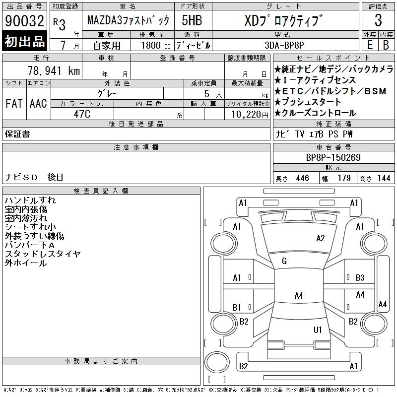Click the "検査員記入欄" header

(x=101, y=191)
